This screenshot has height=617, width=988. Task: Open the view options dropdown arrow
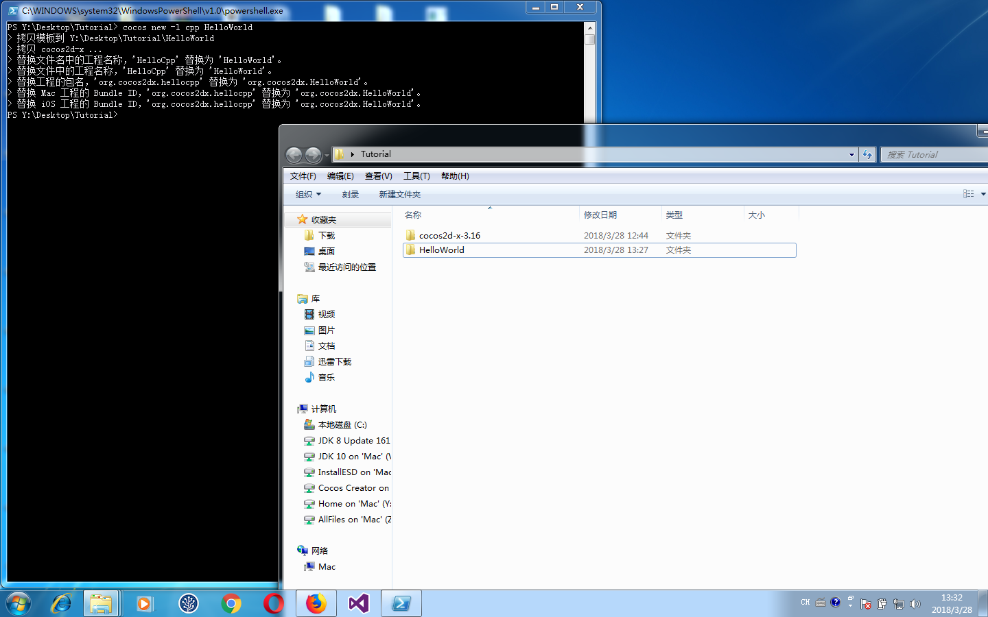tap(983, 194)
